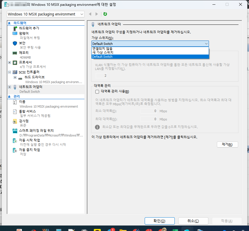
Task: Click the 파일에서 부팅 text
Action: point(30,38)
